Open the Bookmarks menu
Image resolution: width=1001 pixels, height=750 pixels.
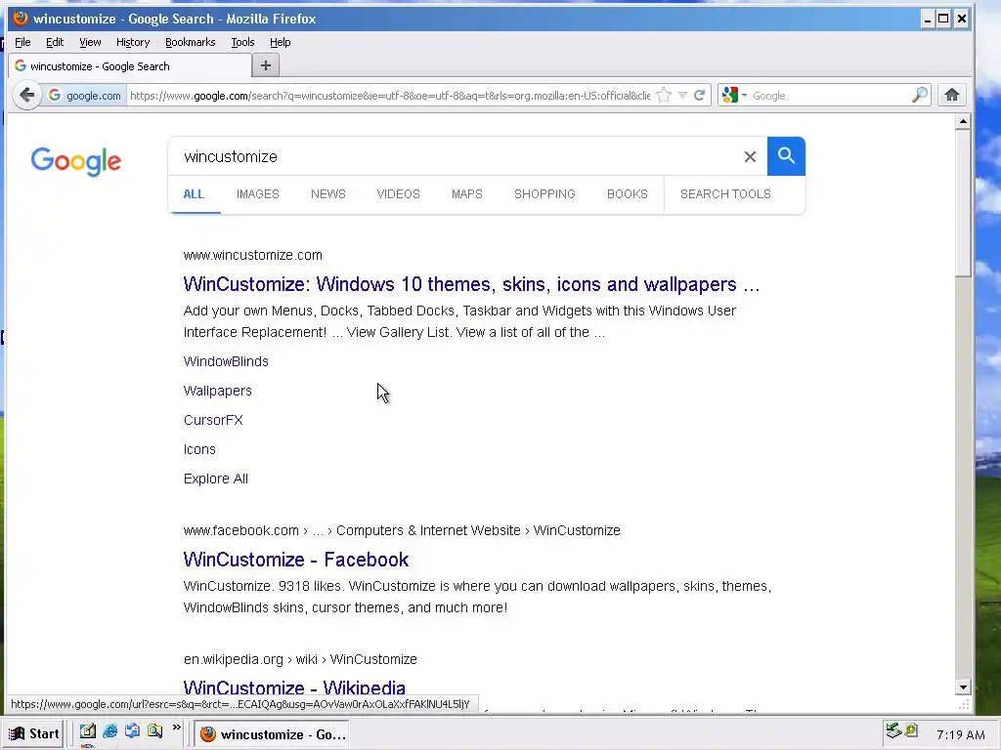tap(191, 42)
